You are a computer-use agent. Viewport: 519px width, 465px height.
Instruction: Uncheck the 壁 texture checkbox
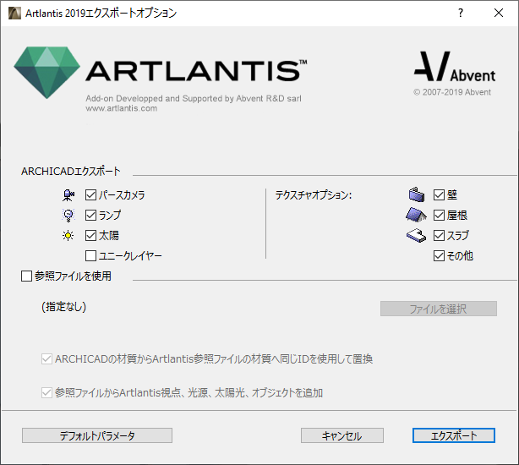439,195
